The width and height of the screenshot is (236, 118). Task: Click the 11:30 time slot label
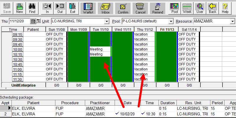point(18,79)
